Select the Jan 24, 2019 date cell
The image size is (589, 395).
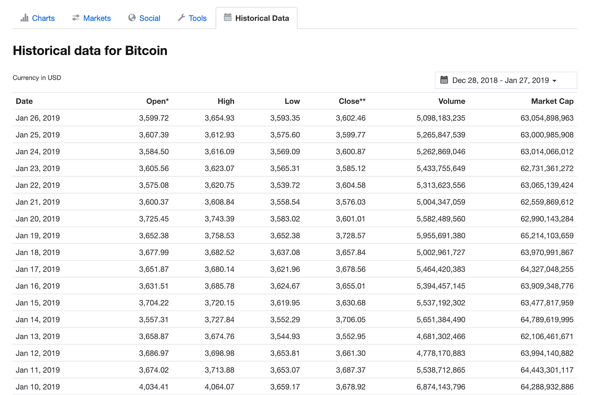click(38, 151)
